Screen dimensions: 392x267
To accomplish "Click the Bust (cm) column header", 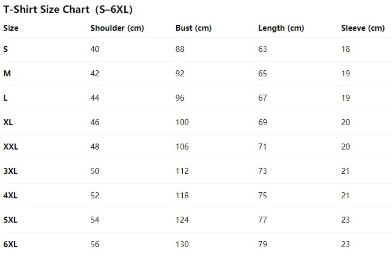I will [193, 28].
